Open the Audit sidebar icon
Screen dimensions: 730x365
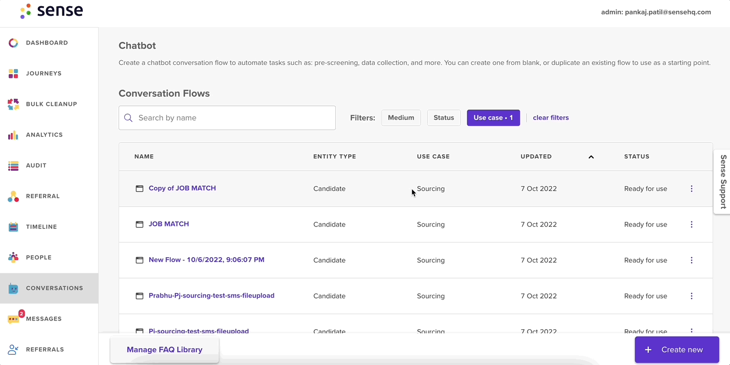(13, 166)
